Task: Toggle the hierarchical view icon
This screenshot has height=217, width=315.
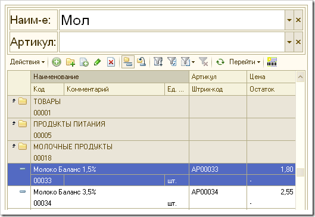Action: 128,62
